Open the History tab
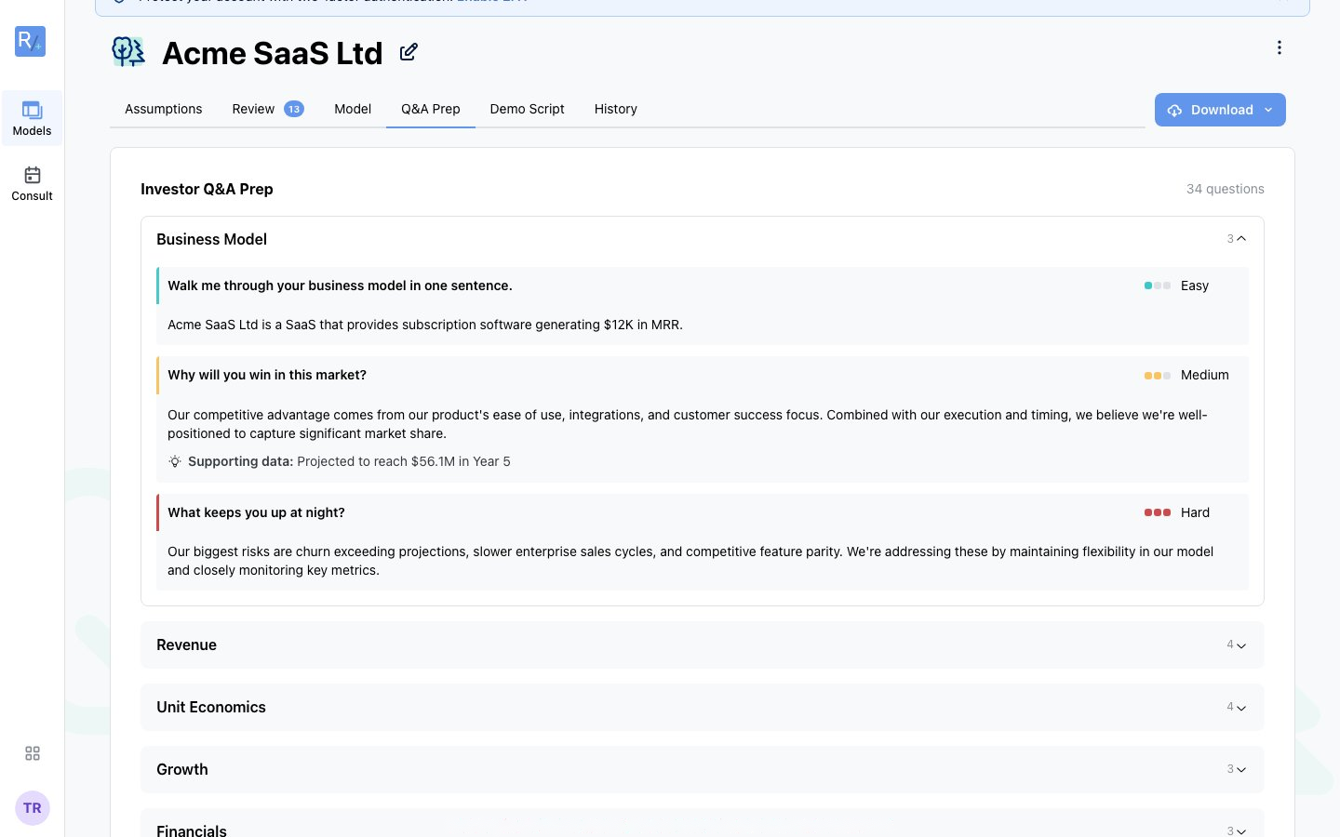The width and height of the screenshot is (1340, 837). pyautogui.click(x=616, y=109)
